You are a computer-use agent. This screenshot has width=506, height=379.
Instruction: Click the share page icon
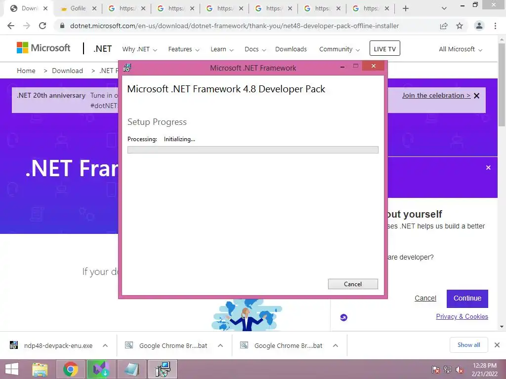(x=444, y=26)
